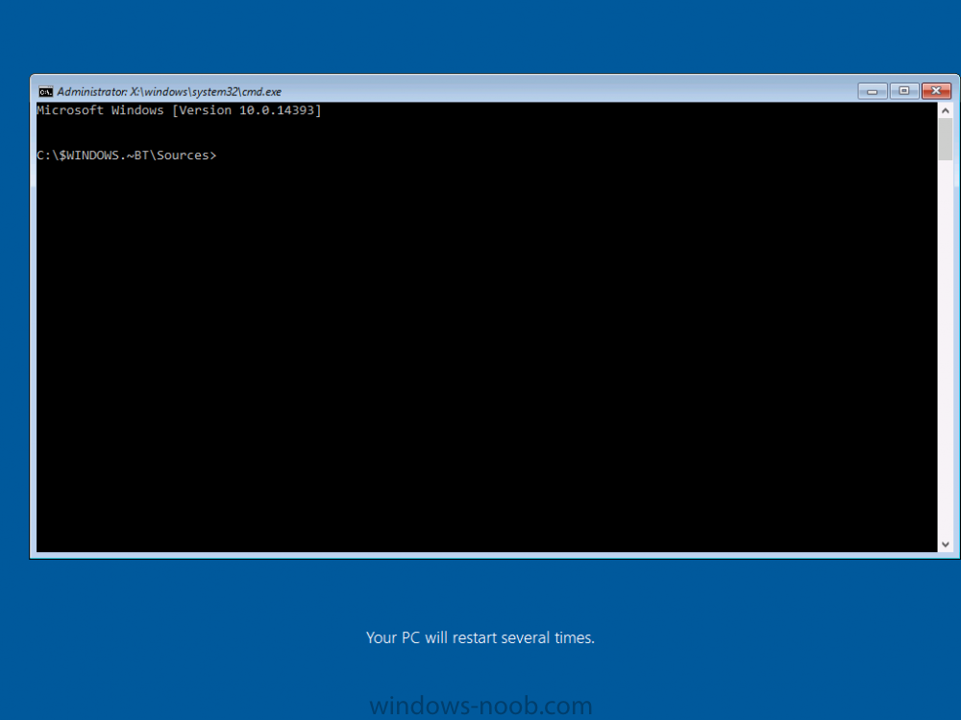The width and height of the screenshot is (961, 720).
Task: Click the scrollbar down arrow
Action: (945, 544)
